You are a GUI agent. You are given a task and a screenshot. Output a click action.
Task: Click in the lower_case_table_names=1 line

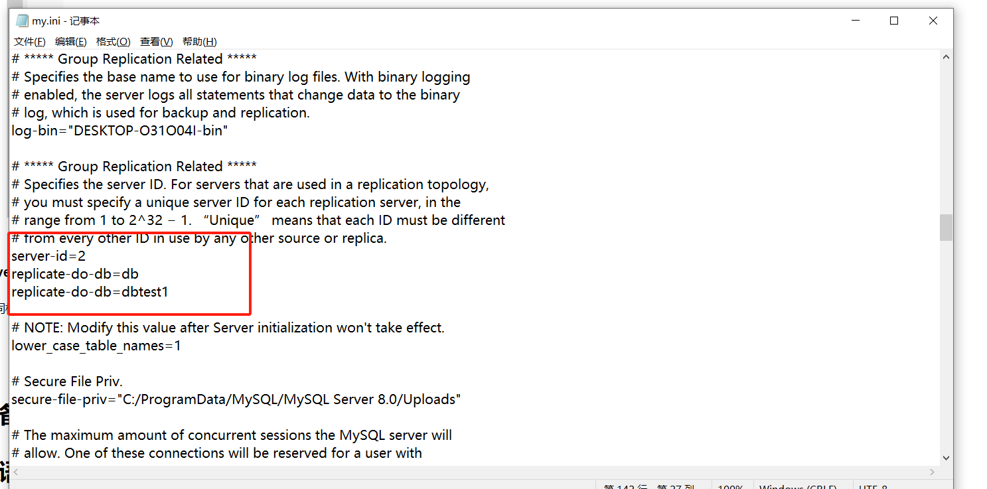(x=96, y=345)
